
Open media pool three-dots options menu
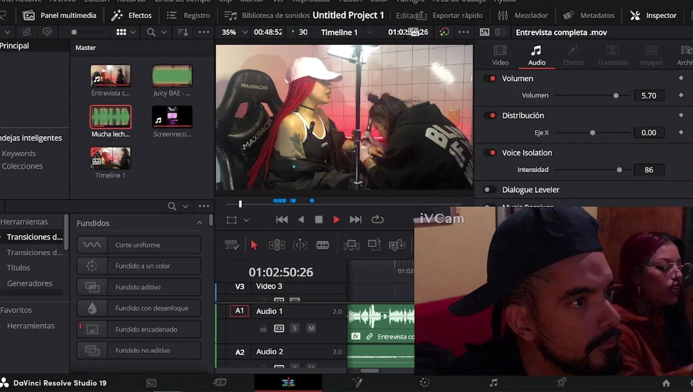click(204, 32)
